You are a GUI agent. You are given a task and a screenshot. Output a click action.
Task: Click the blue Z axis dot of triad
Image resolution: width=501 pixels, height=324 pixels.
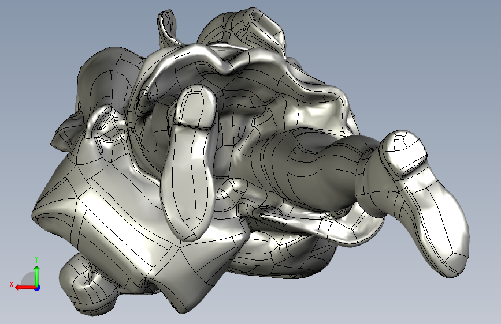point(38,288)
